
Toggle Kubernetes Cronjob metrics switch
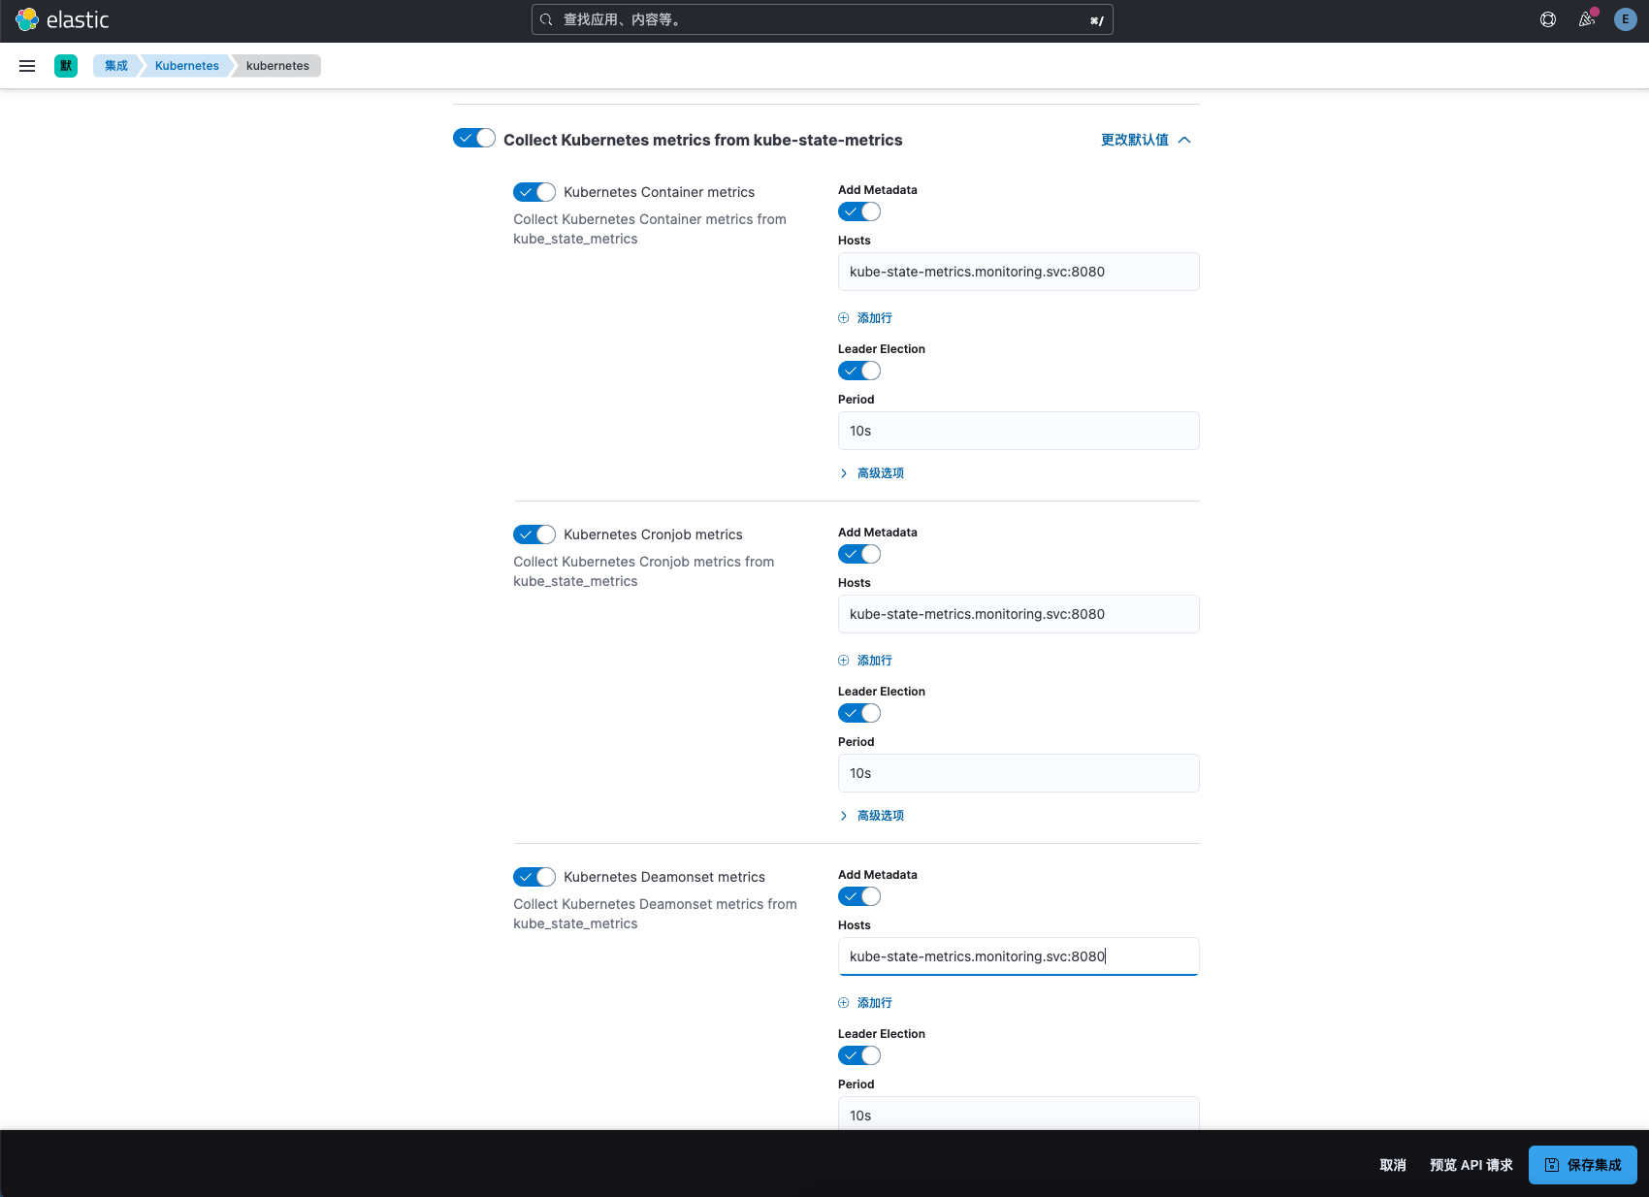(x=534, y=534)
